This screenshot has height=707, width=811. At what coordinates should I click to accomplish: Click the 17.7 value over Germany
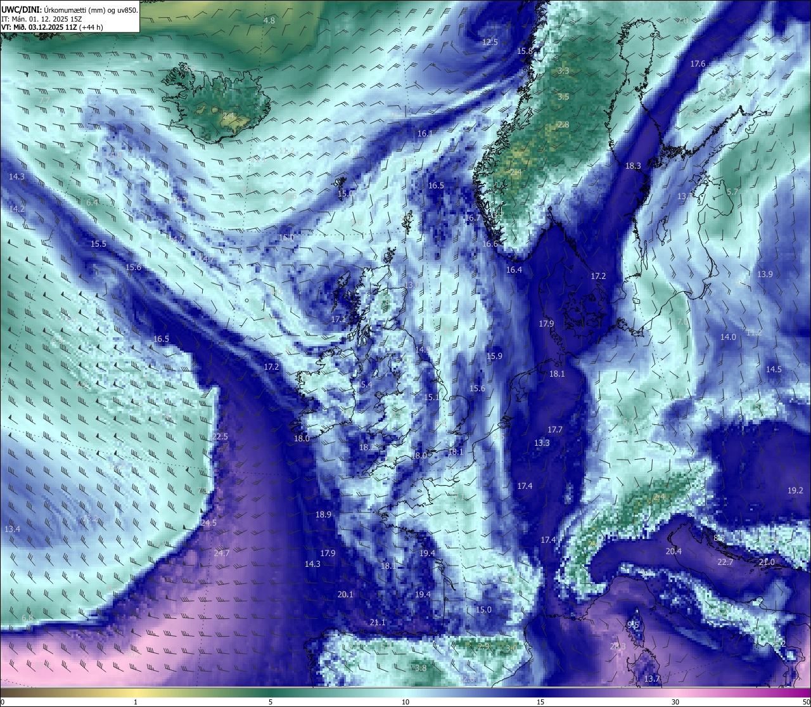point(555,430)
